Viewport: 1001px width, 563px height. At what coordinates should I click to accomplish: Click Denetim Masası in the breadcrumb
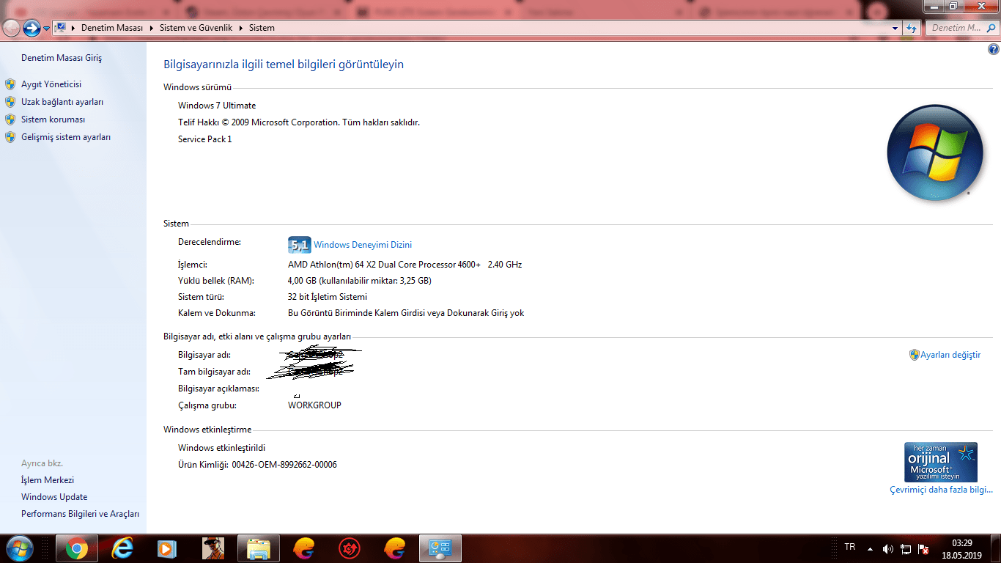113,28
